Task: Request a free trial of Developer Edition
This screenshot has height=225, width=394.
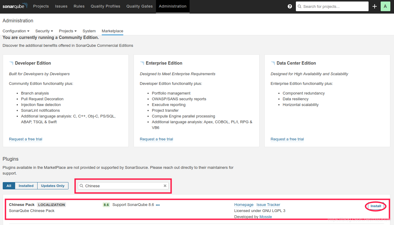Action: pyautogui.click(x=26, y=139)
